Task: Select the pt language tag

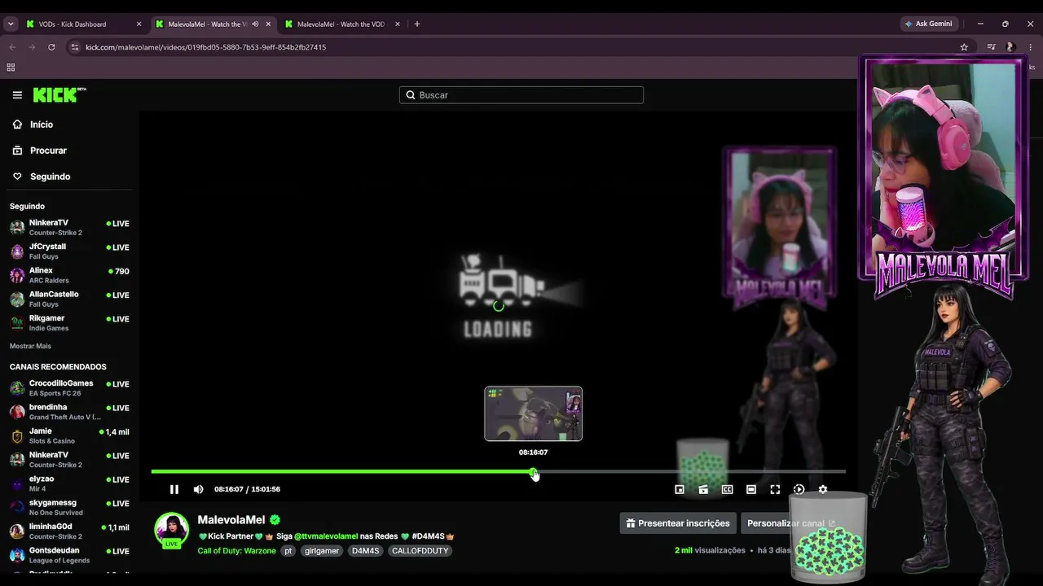Action: tap(288, 551)
